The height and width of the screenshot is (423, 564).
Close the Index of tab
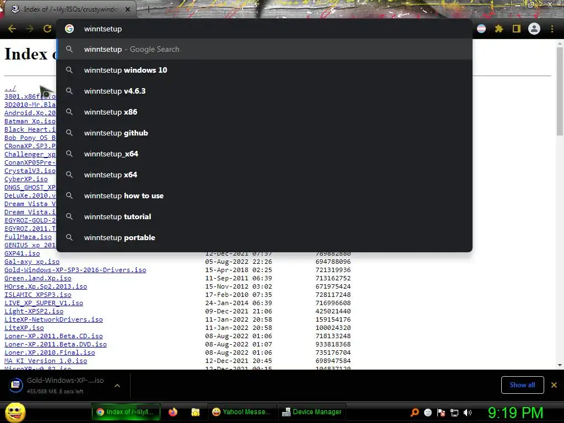(128, 9)
